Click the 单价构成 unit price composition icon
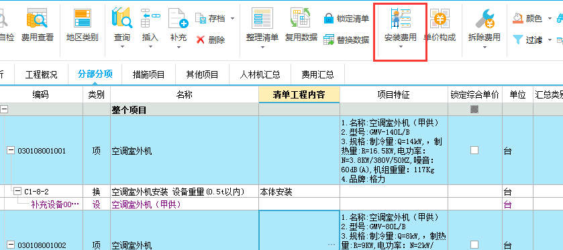 click(x=440, y=18)
